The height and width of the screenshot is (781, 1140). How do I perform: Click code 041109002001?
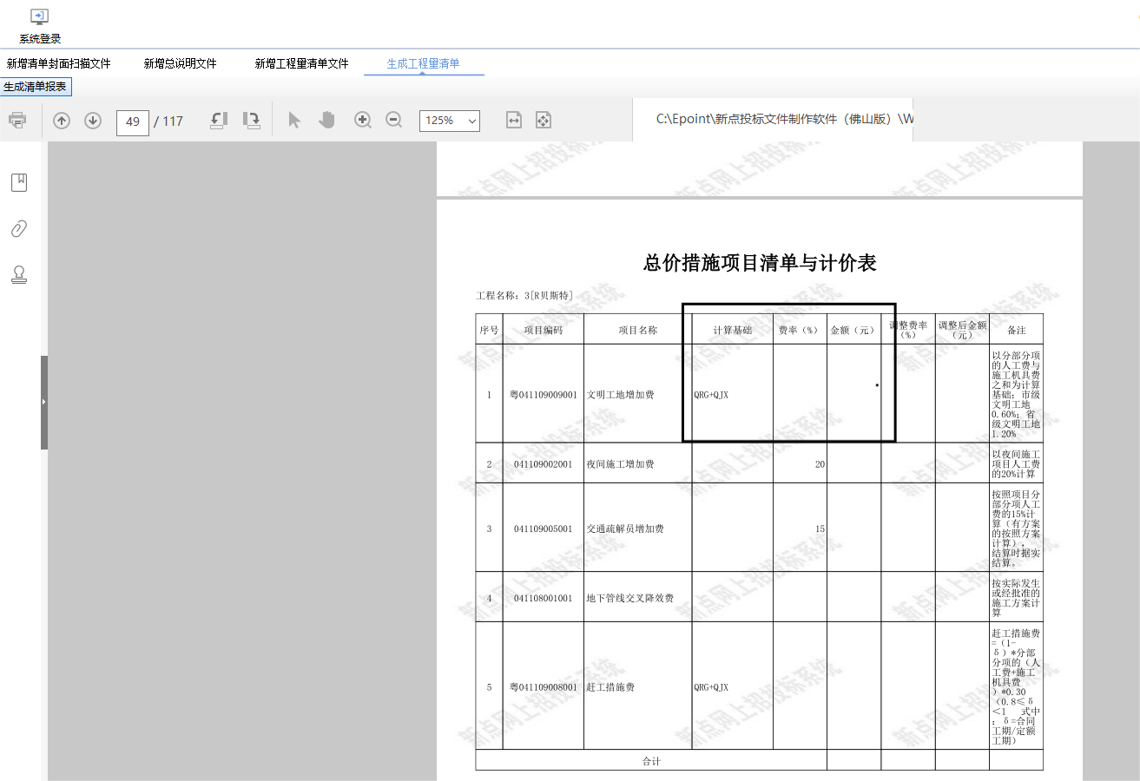point(544,464)
